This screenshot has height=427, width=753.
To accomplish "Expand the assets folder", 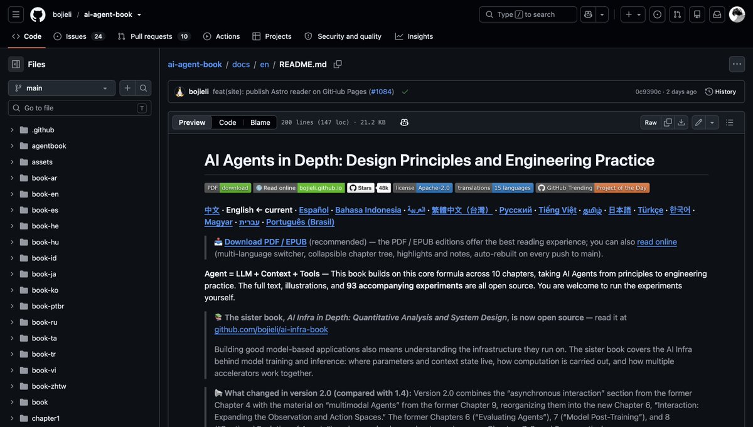I will click(12, 162).
